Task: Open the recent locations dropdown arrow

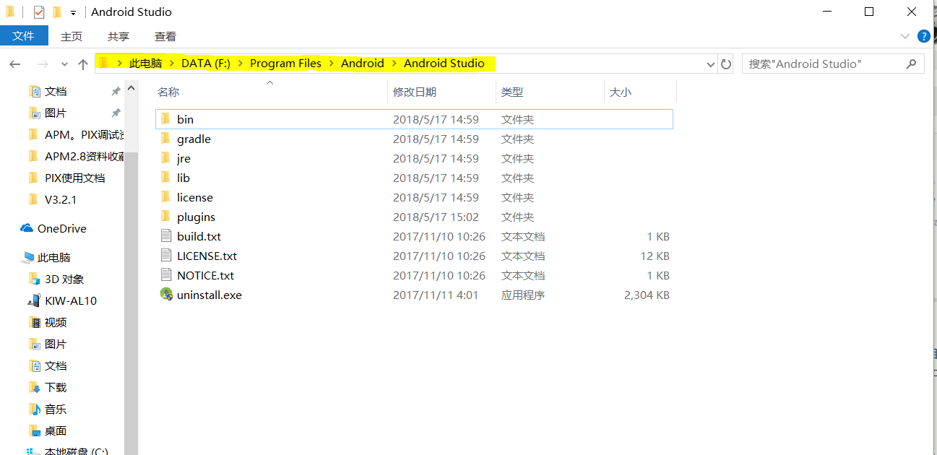Action: click(64, 64)
